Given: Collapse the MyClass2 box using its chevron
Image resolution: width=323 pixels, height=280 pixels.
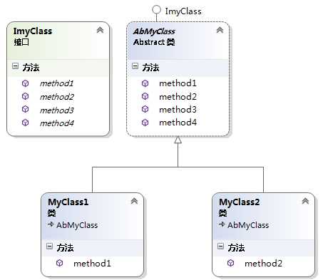Looking at the screenshot, I should pos(305,202).
